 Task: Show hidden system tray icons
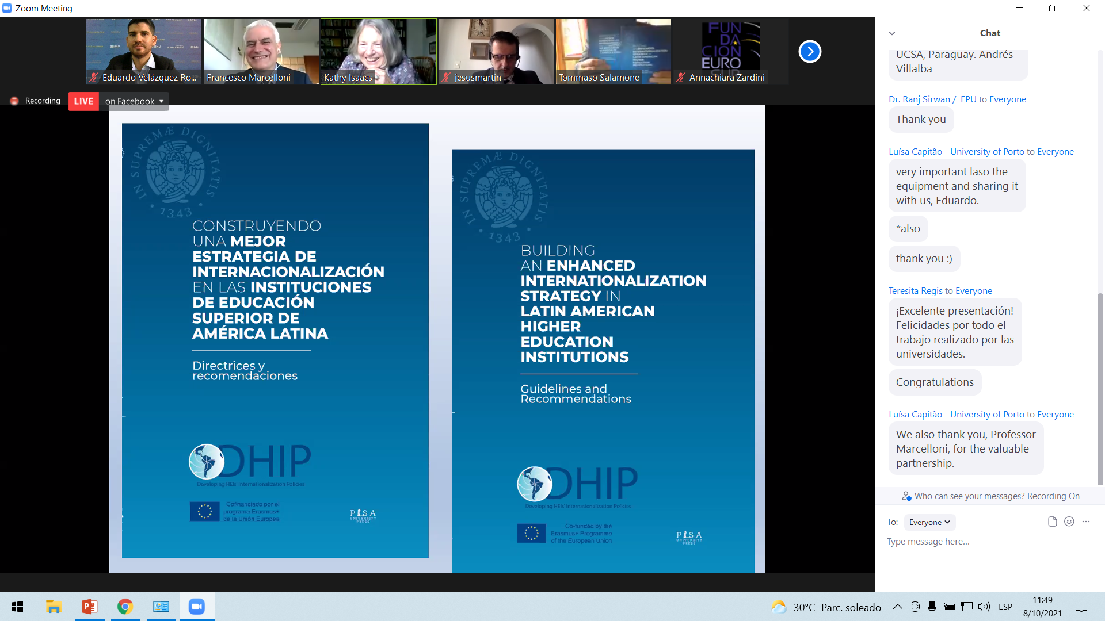pos(897,607)
